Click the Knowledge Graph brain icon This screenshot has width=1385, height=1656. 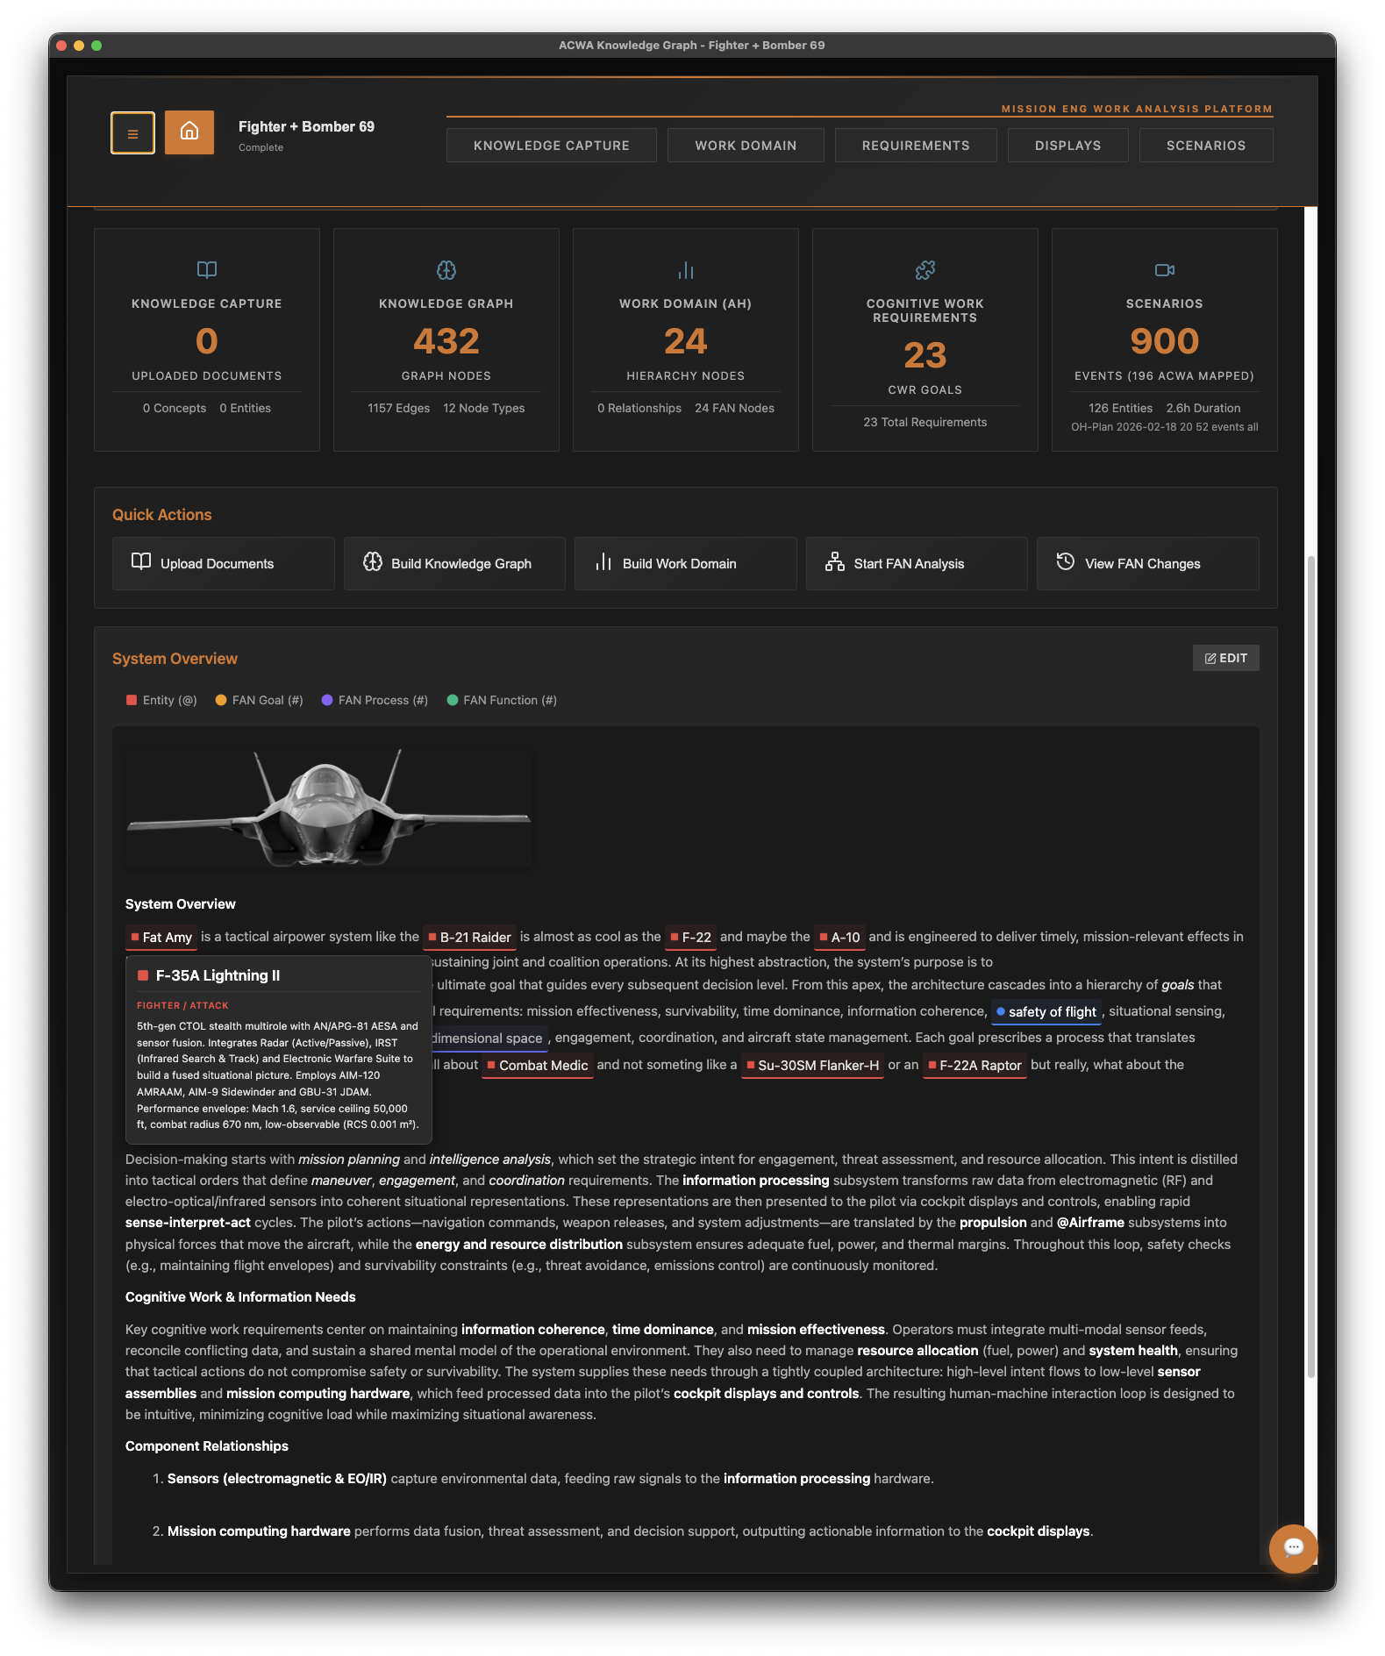[446, 270]
